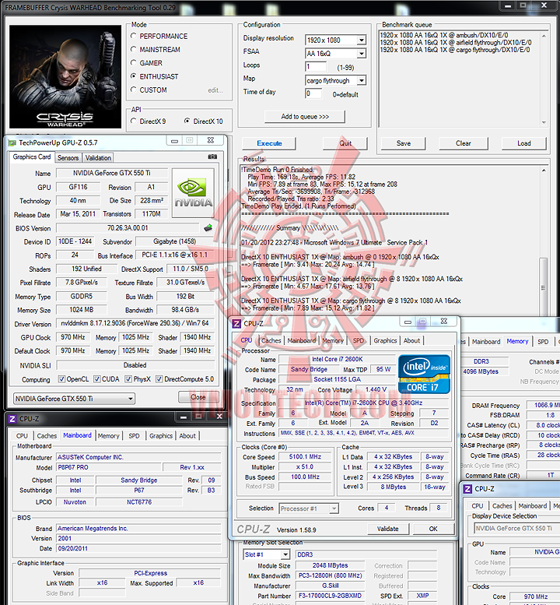Image resolution: width=560 pixels, height=605 pixels.
Task: Click the GPU-Z title bar app icon
Action: click(x=12, y=142)
